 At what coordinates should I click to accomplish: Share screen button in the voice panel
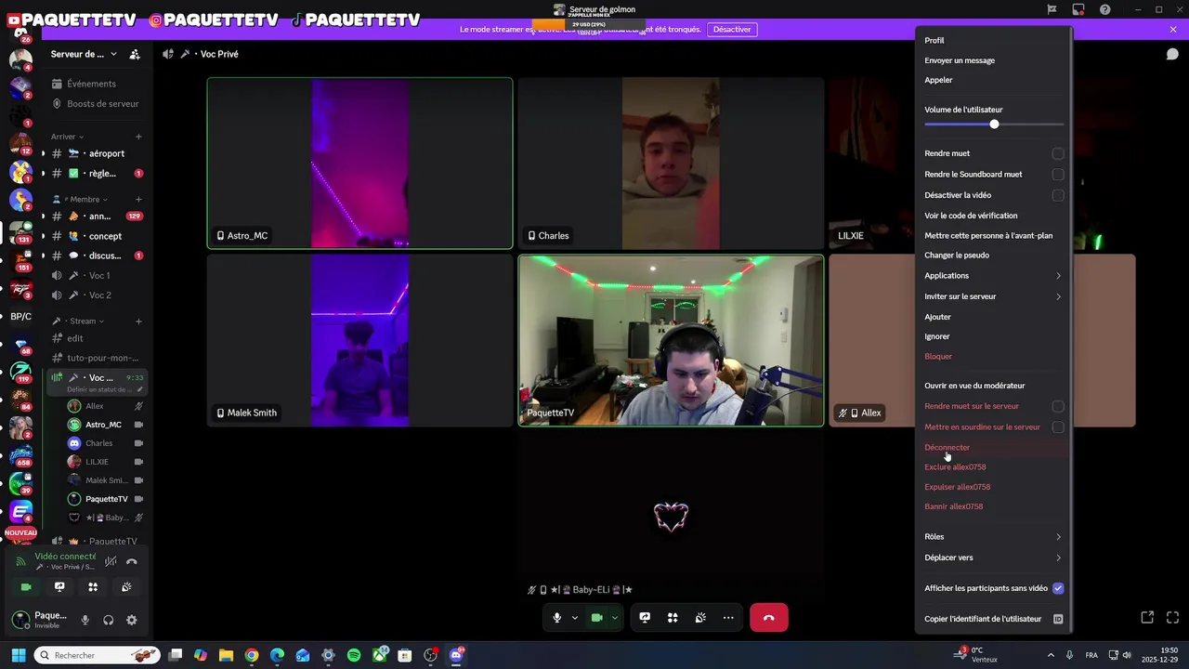[59, 587]
